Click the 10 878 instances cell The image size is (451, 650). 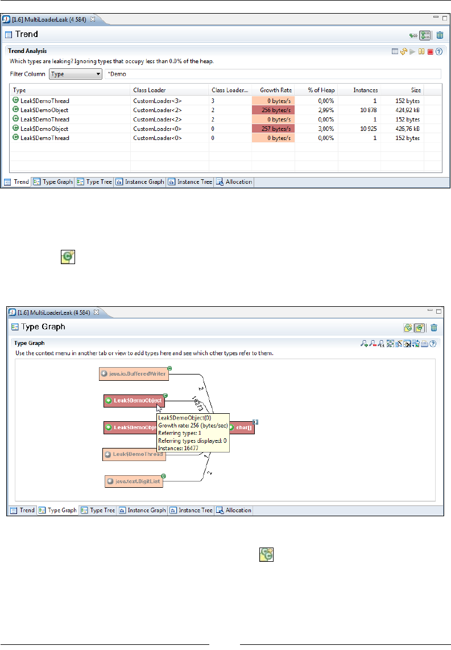[359, 110]
